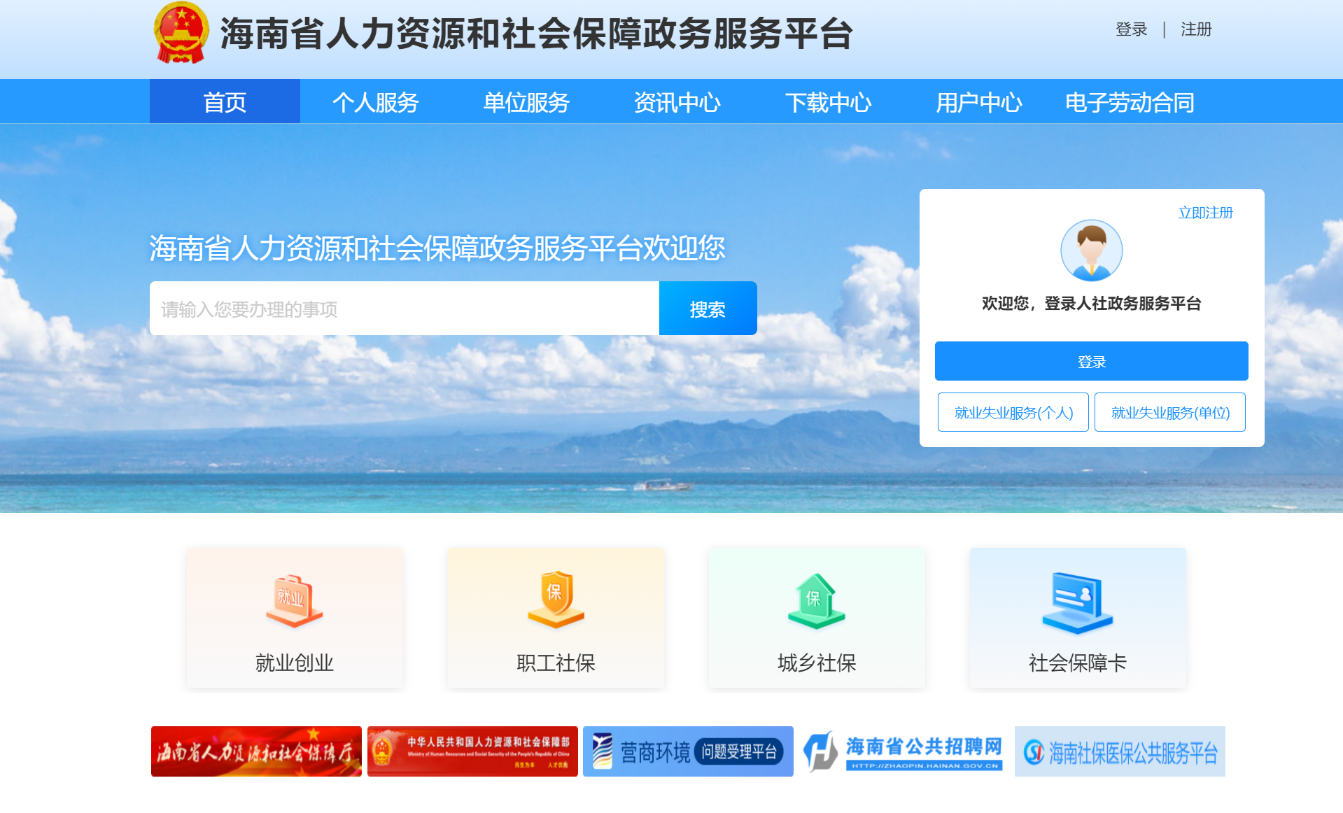Open the 个人服务 menu
1343x813 pixels.
point(376,102)
